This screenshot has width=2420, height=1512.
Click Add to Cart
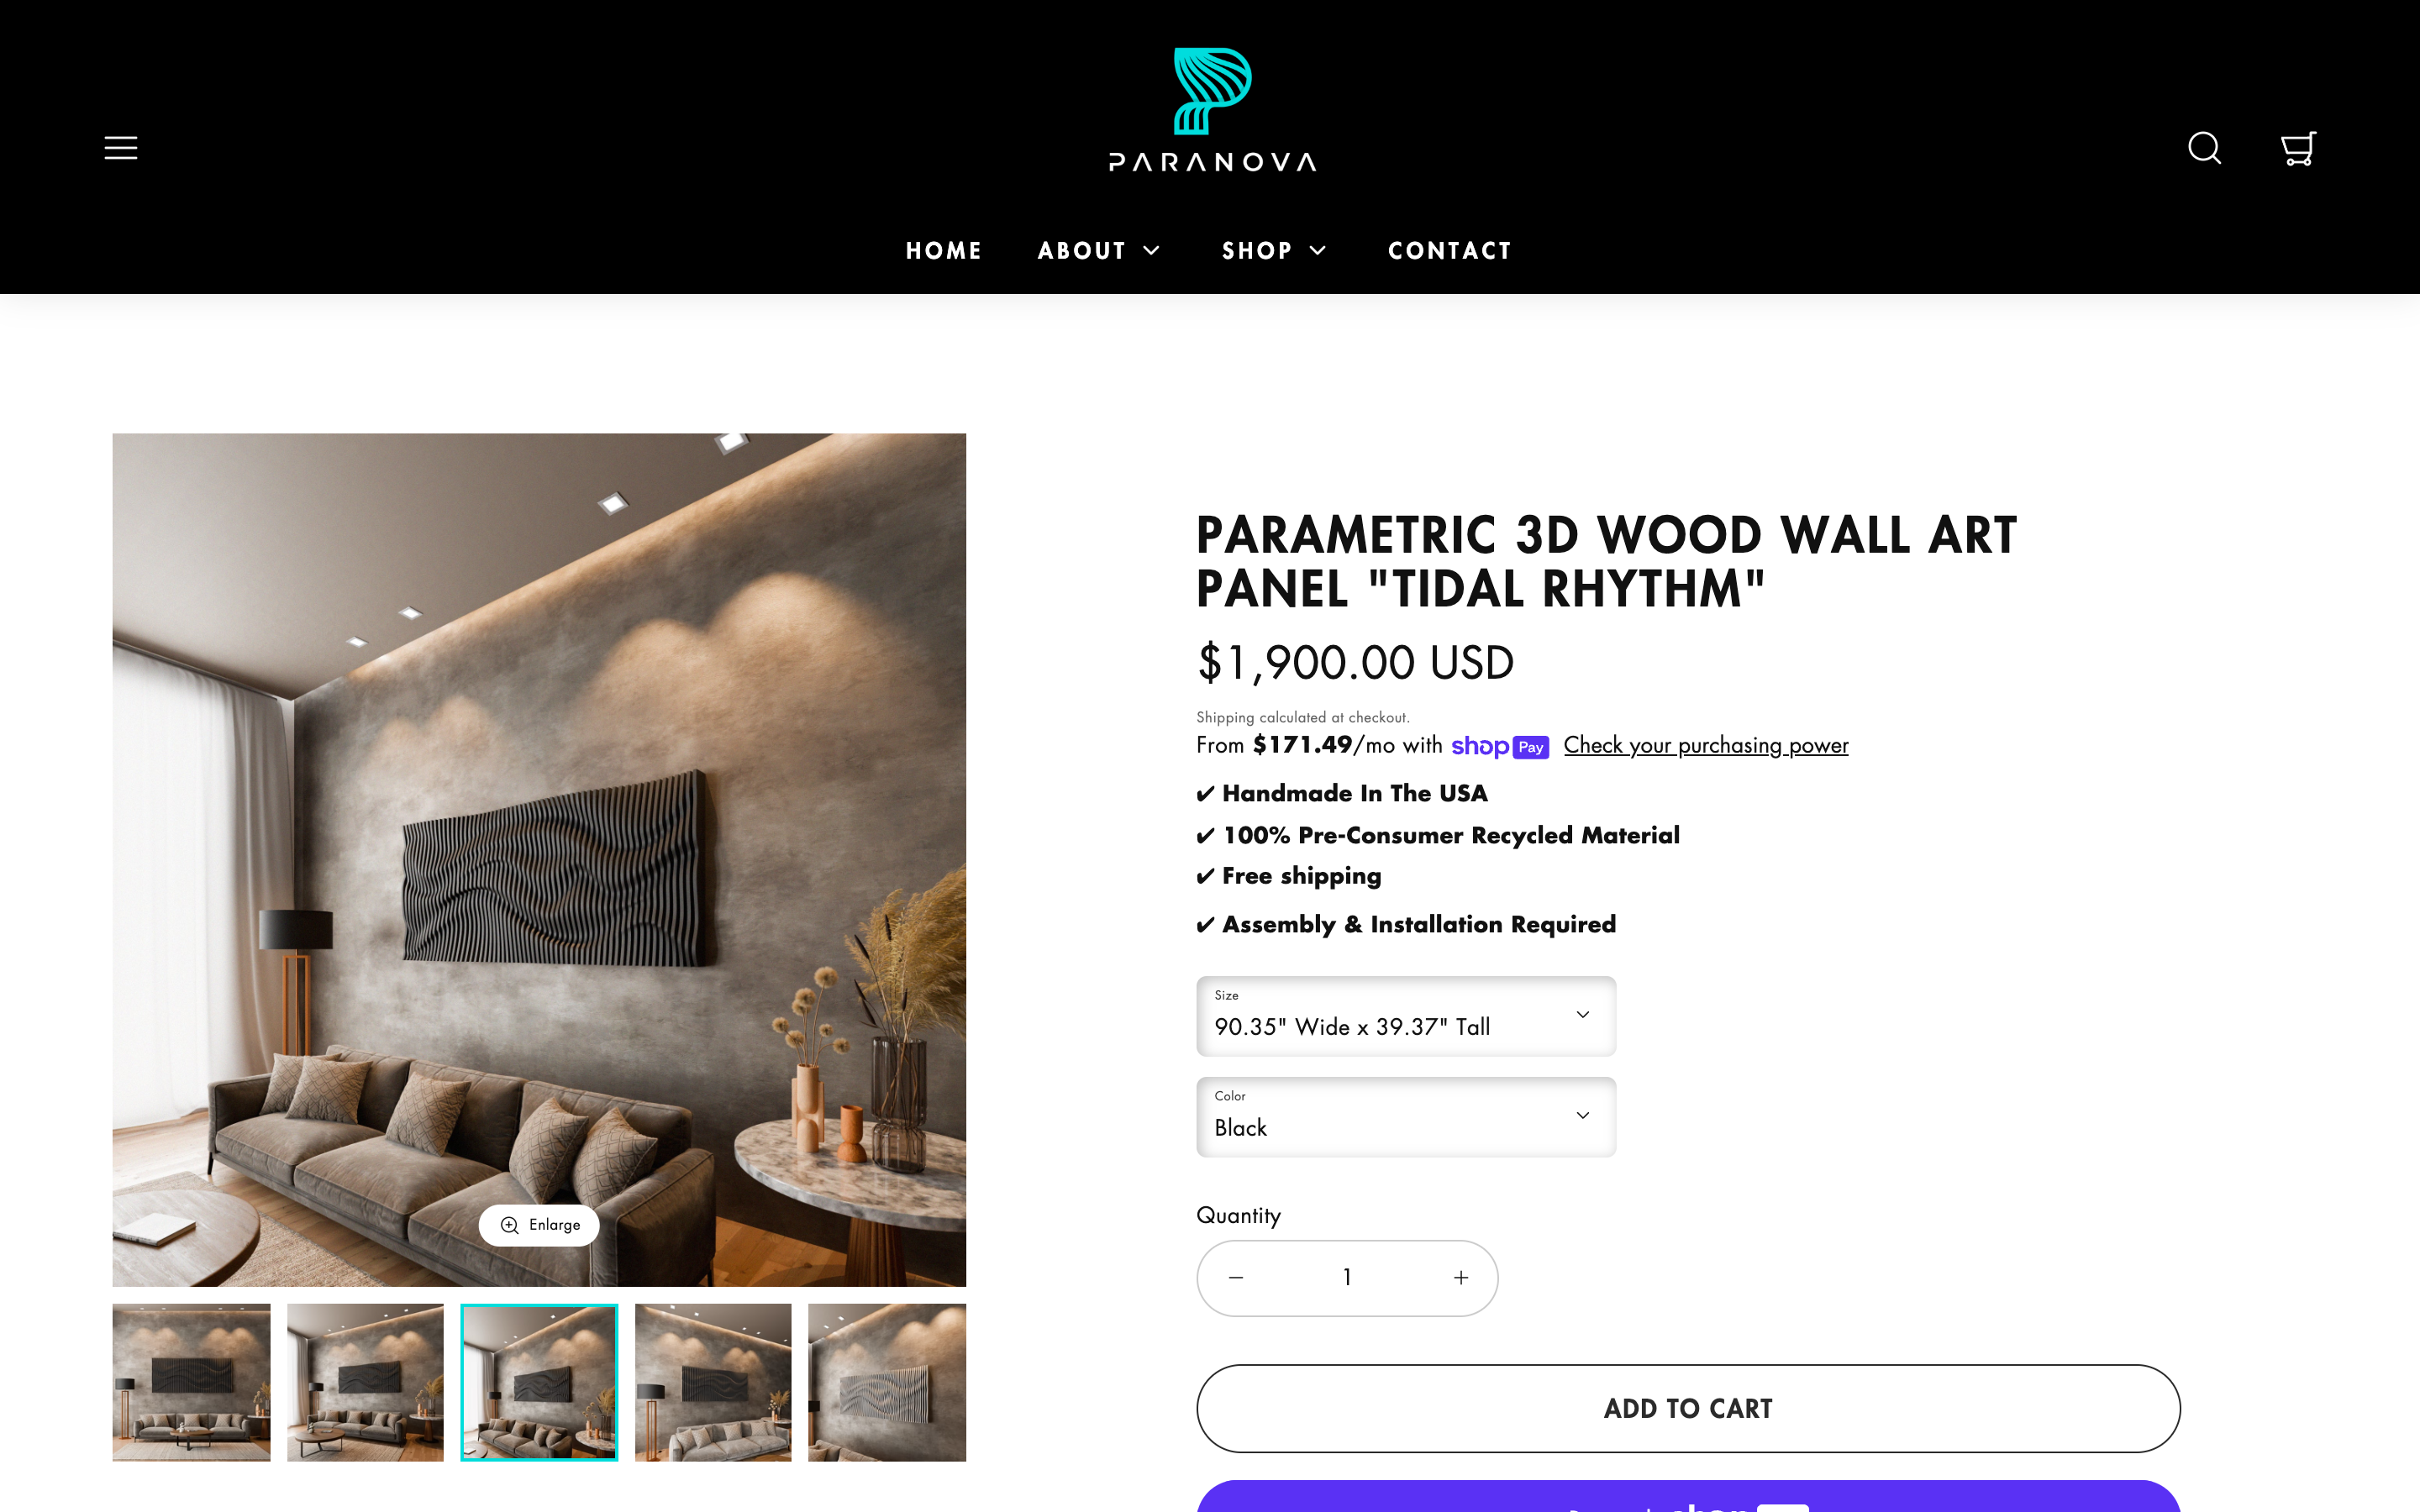[x=1688, y=1408]
